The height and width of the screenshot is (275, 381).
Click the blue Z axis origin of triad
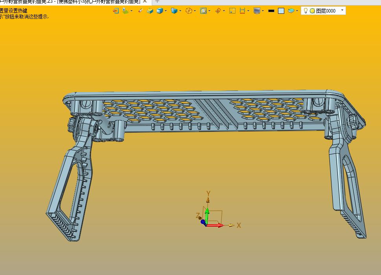[x=203, y=223]
